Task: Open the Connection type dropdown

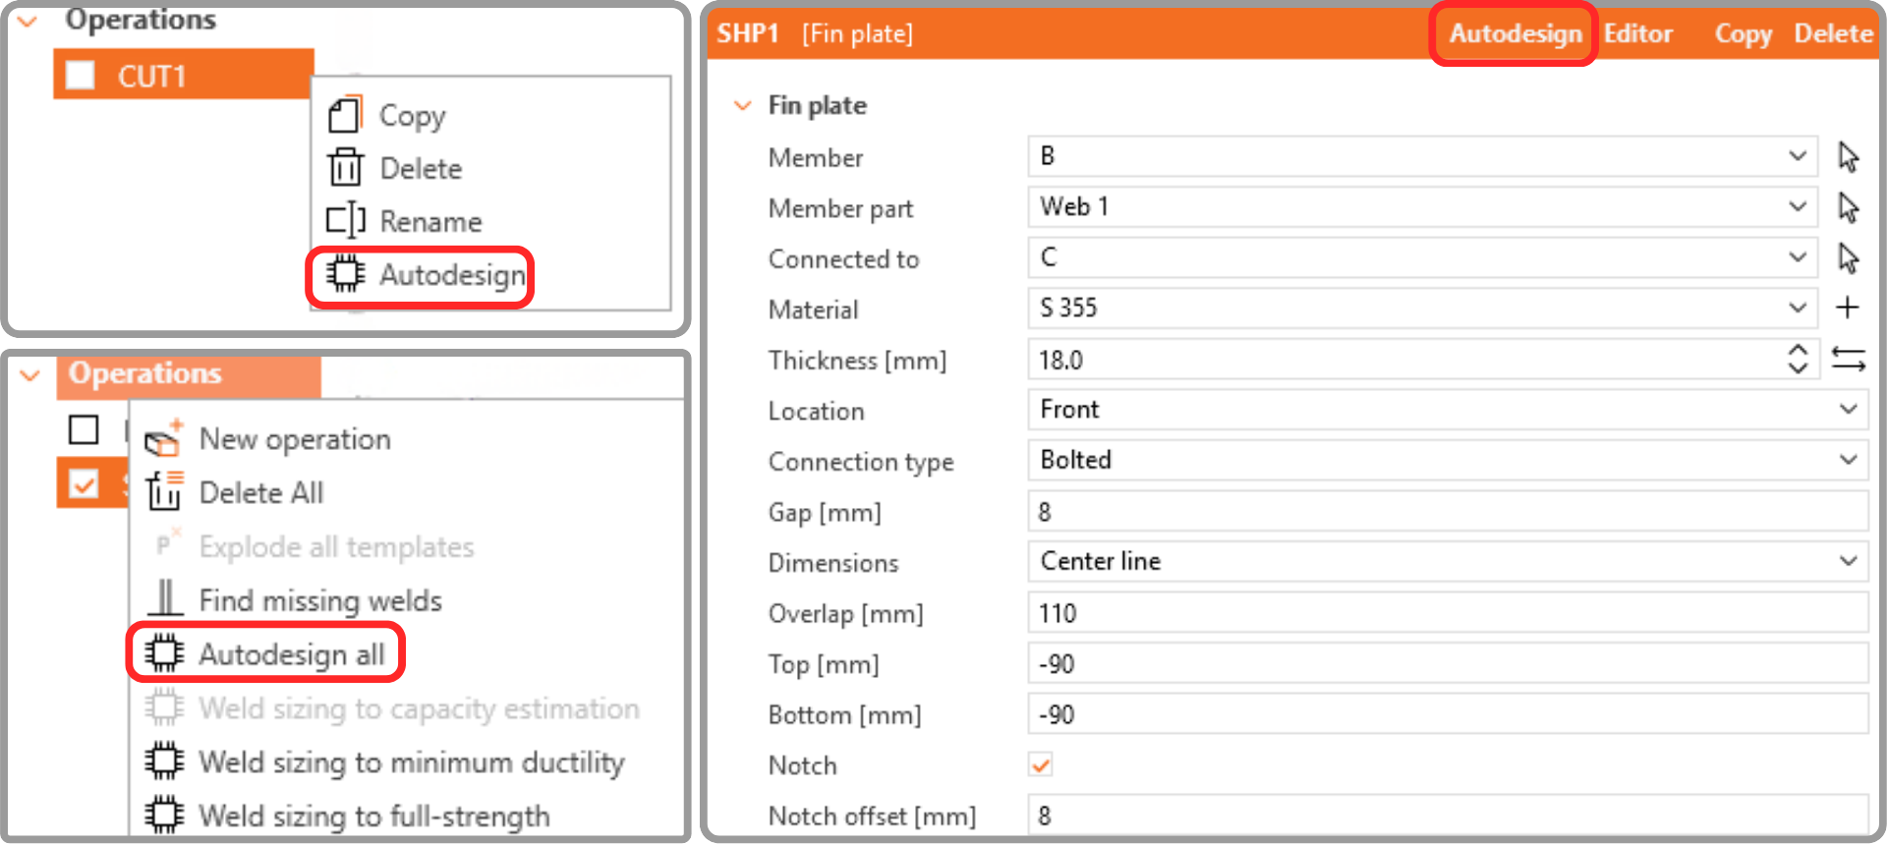Action: pos(1448,460)
